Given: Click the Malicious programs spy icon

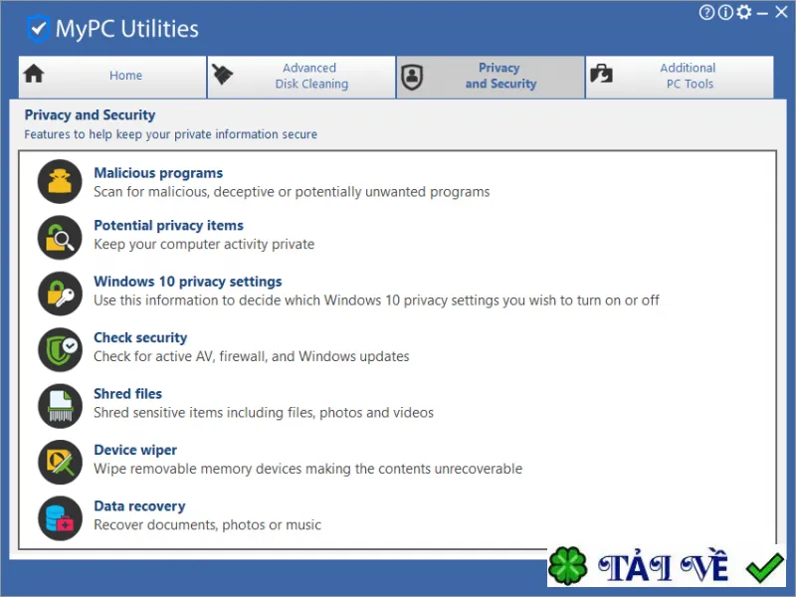Looking at the screenshot, I should pyautogui.click(x=60, y=182).
